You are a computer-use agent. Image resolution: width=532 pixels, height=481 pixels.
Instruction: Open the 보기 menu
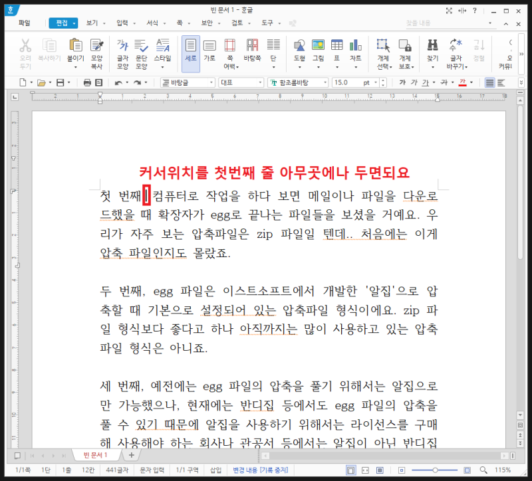pos(92,23)
